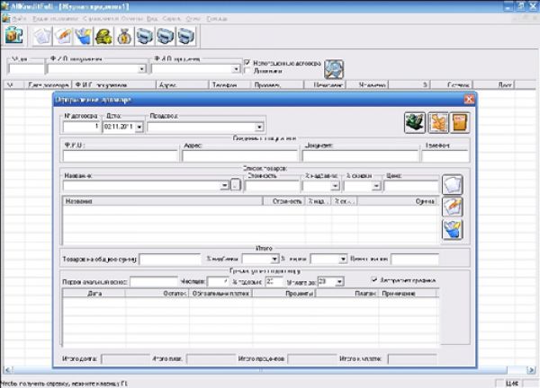Toggle the auto-calculate schedule checkbox
The width and height of the screenshot is (540, 388).
375,281
